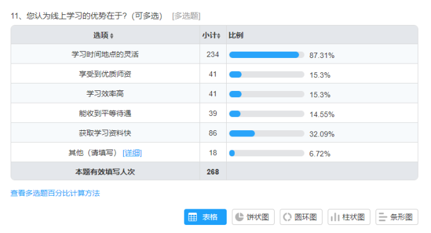Click the donut ring icon for 圆环图
This screenshot has width=431, height=233.
287,217
